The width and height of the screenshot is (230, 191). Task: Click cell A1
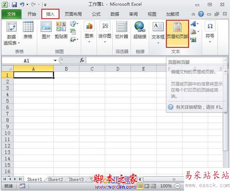[34, 75]
